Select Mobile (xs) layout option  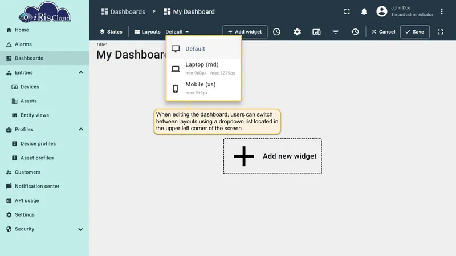pyautogui.click(x=203, y=89)
